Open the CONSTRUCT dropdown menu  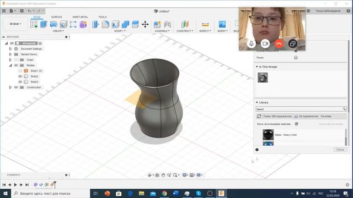click(x=185, y=31)
